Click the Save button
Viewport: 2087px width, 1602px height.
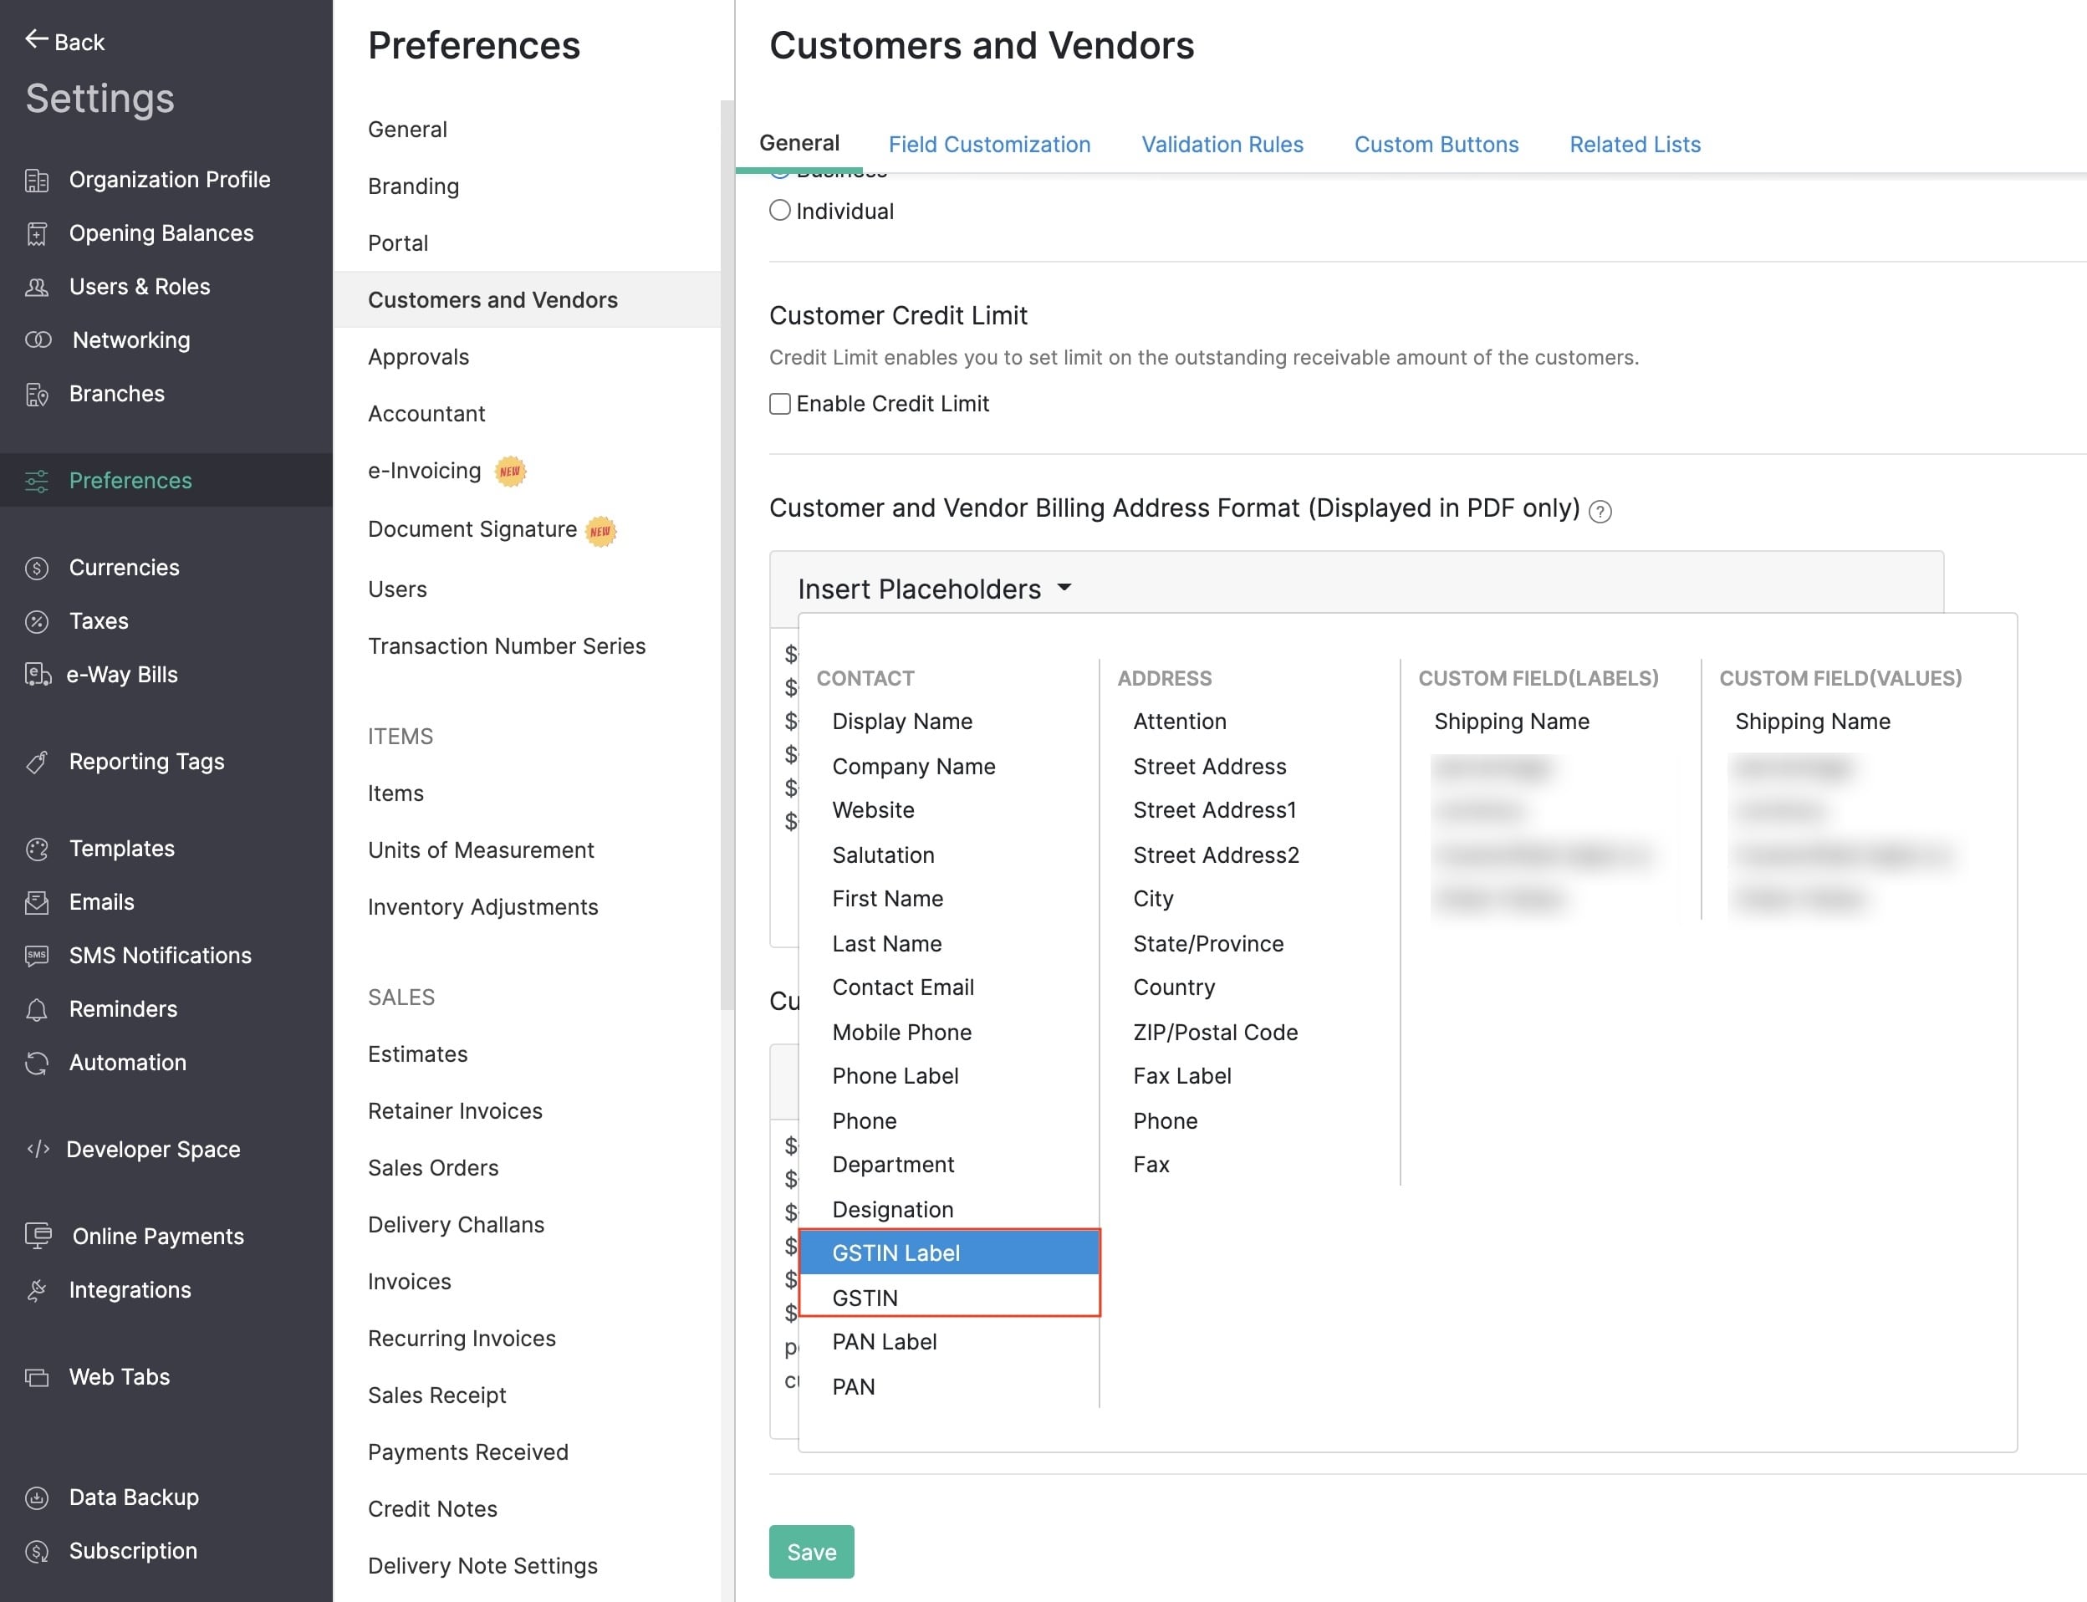click(x=811, y=1552)
